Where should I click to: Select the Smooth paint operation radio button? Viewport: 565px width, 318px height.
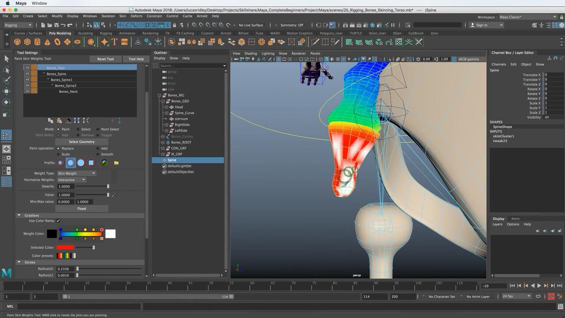click(x=97, y=155)
